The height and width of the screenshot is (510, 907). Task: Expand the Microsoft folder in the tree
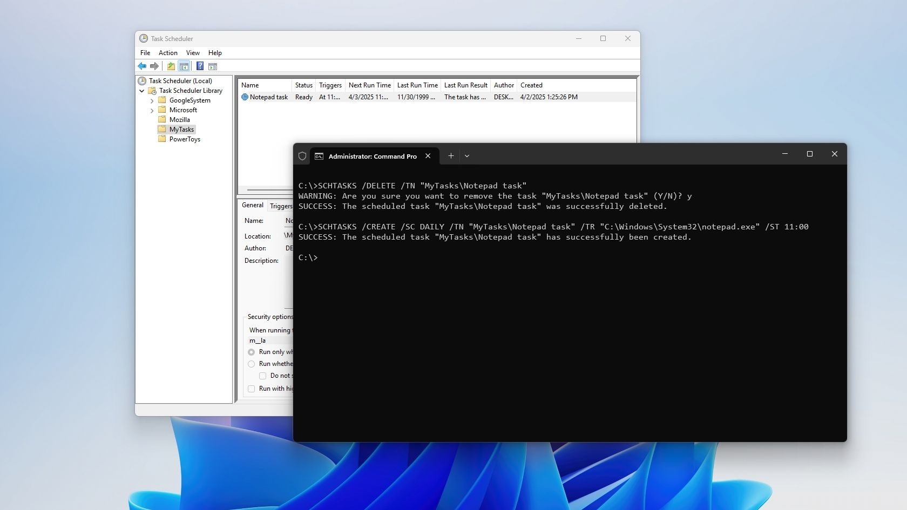(x=152, y=110)
